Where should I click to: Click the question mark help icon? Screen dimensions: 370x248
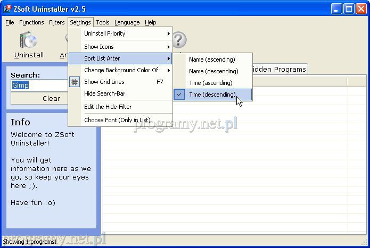coord(178,40)
